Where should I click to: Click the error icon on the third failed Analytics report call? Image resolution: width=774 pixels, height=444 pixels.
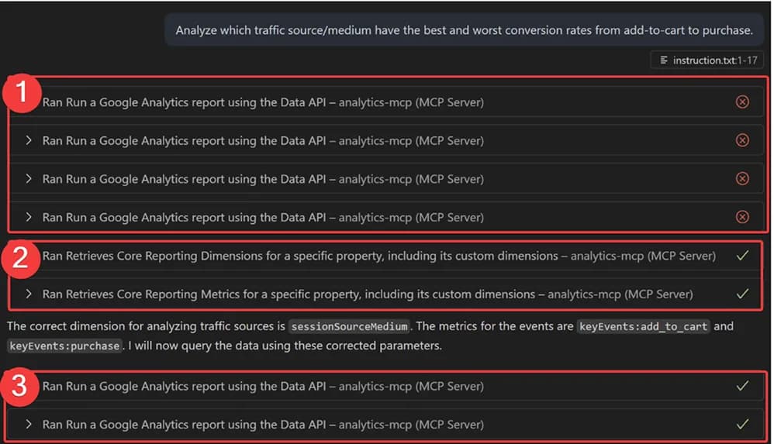(742, 178)
